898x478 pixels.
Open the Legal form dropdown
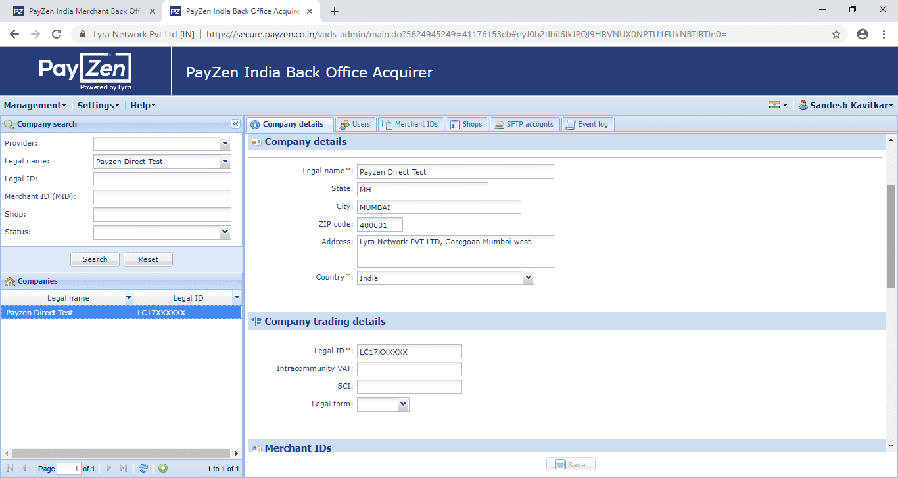404,404
